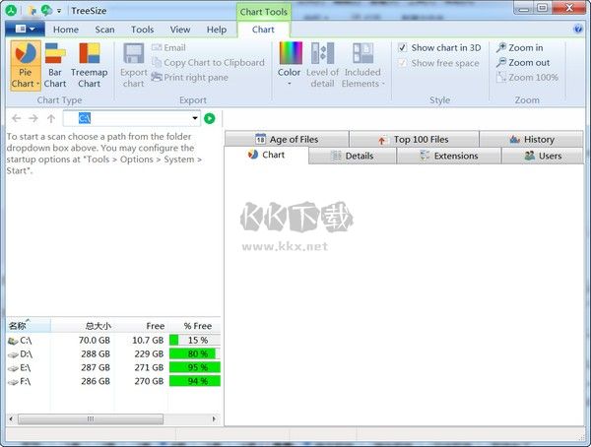Toggle Show free space checkbox
This screenshot has width=591, height=447.
[403, 63]
